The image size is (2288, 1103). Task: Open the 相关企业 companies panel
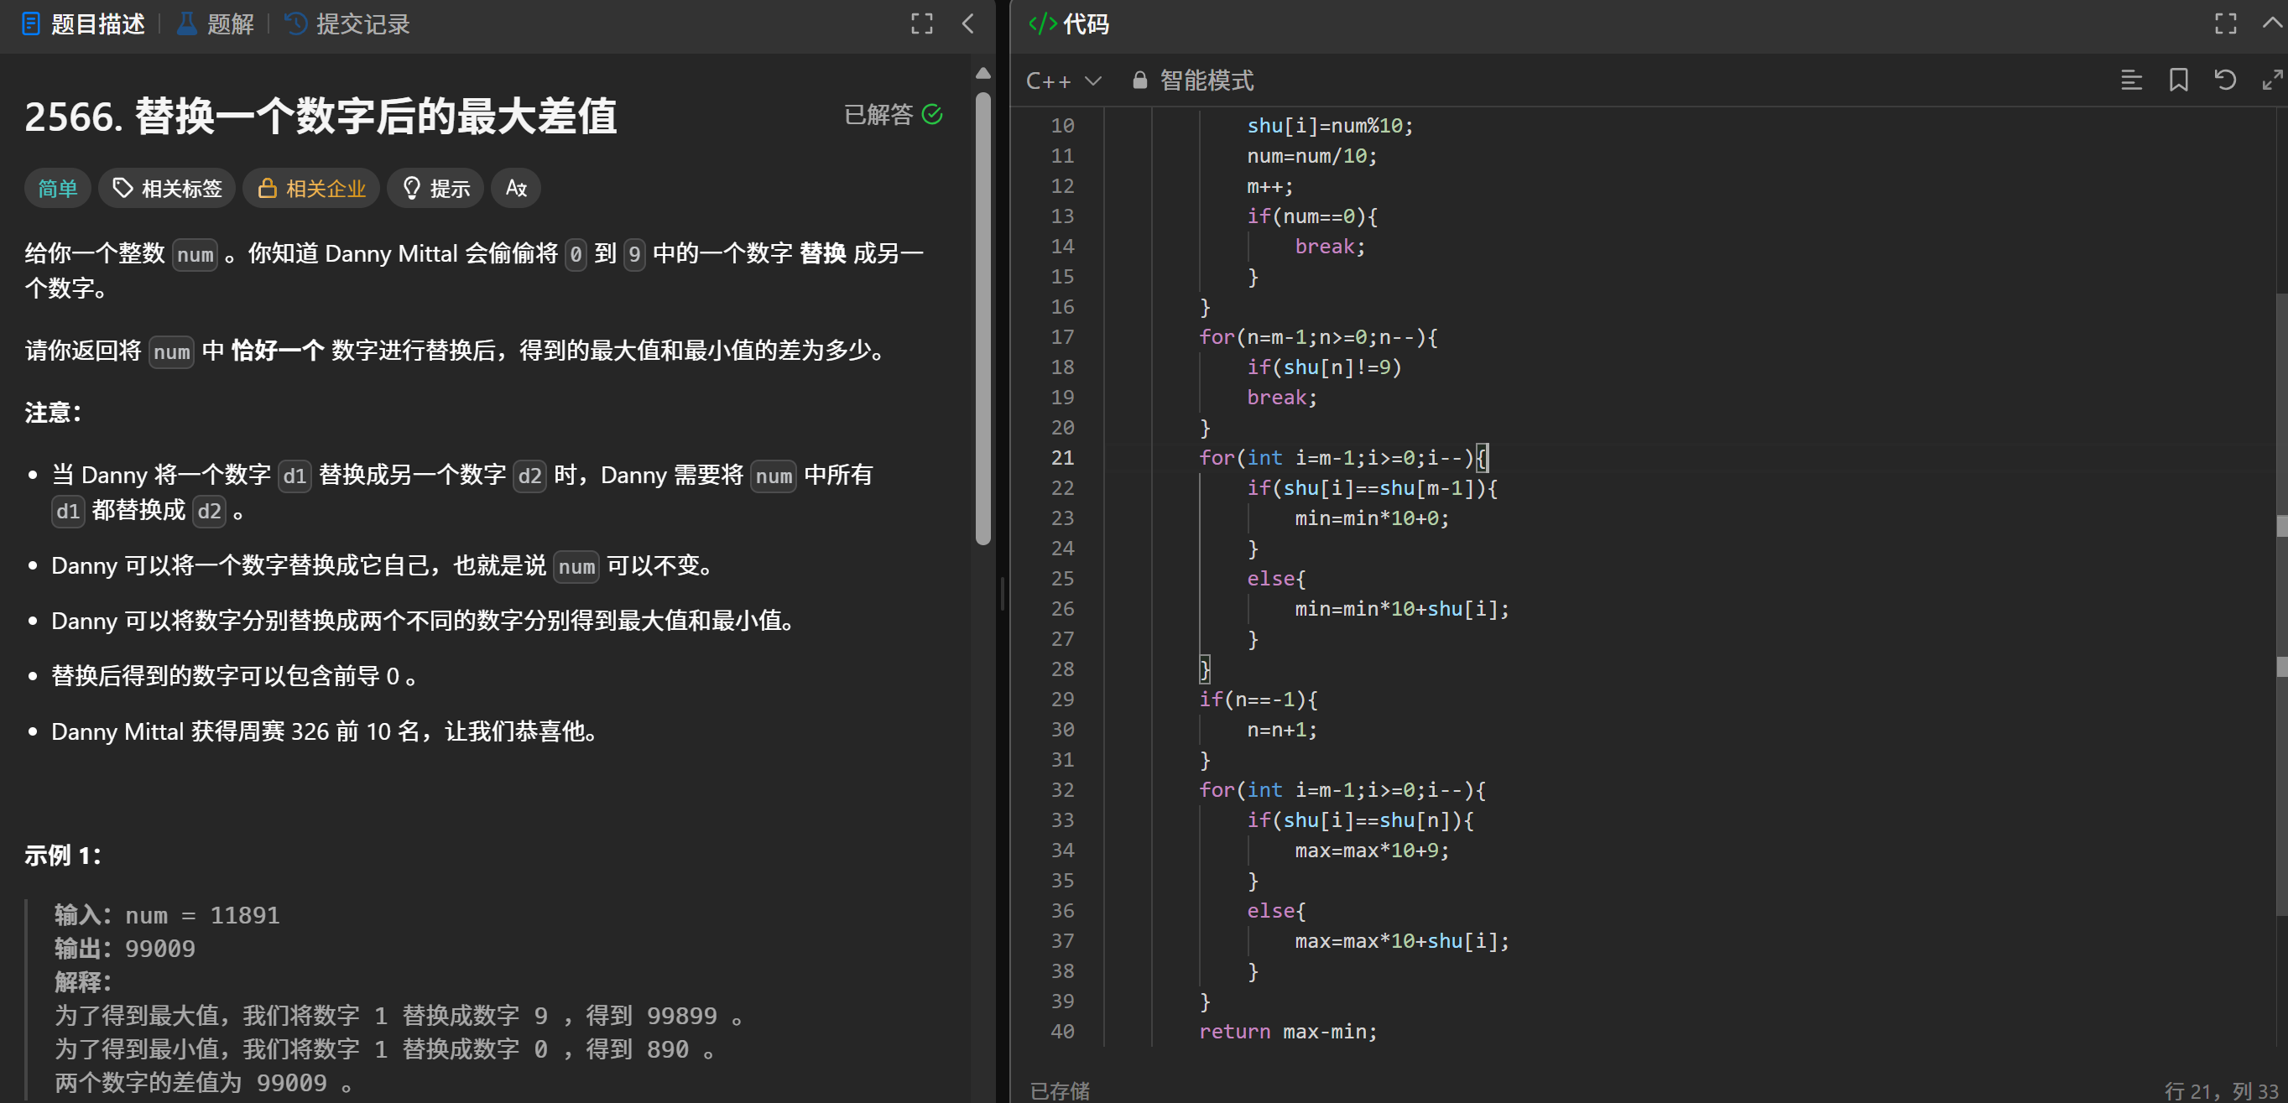point(311,187)
